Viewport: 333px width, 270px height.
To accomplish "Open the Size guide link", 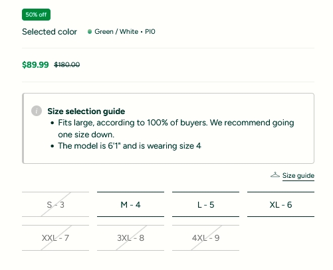I will [298, 176].
